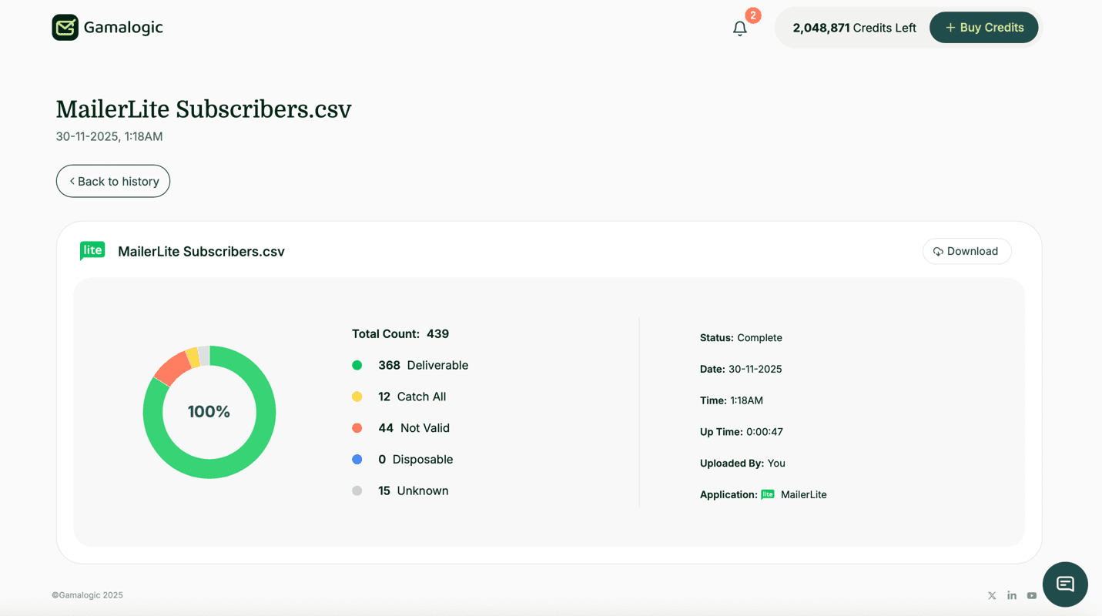Viewport: 1102px width, 616px height.
Task: Open the X social icon in footer
Action: click(992, 595)
